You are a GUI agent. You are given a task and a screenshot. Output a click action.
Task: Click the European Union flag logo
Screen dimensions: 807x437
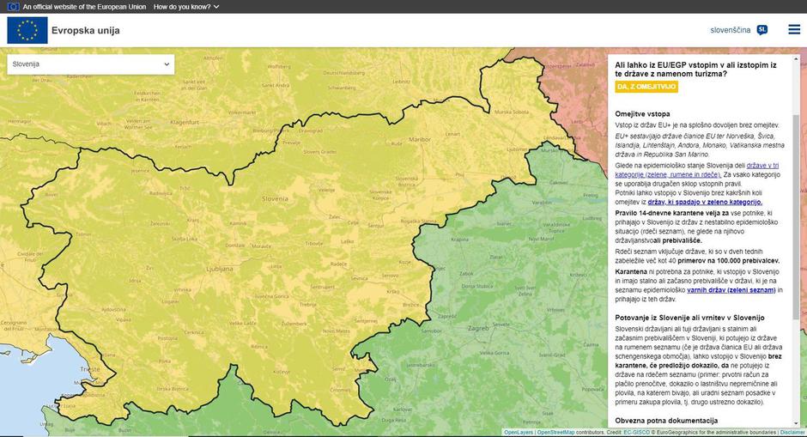point(27,31)
